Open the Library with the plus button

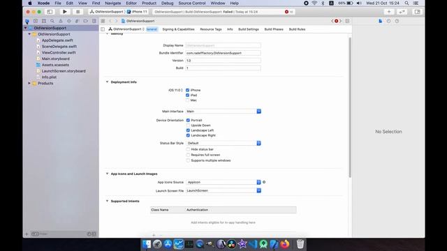[389, 12]
